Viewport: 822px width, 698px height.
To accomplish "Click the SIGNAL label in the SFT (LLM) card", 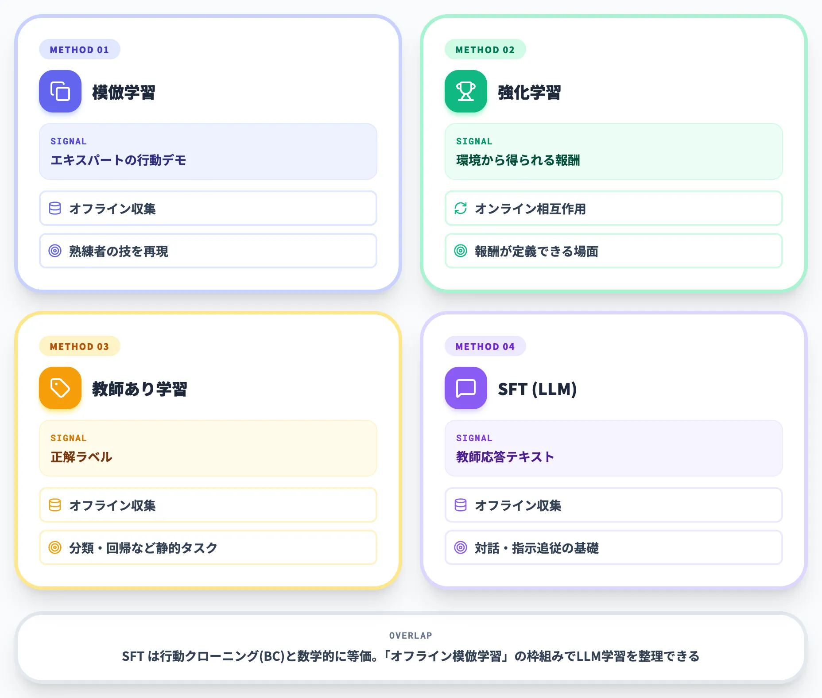I will click(474, 438).
